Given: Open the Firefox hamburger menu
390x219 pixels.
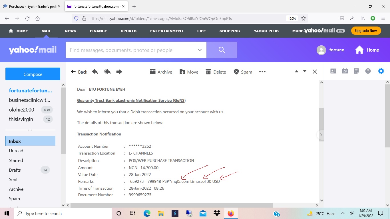Looking at the screenshot, I should click(383, 18).
